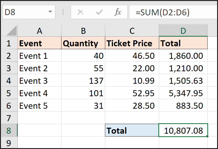The height and width of the screenshot is (149, 218).
Task: Click the formula bar showing =SUM(D2:D6)
Action: 173,12
